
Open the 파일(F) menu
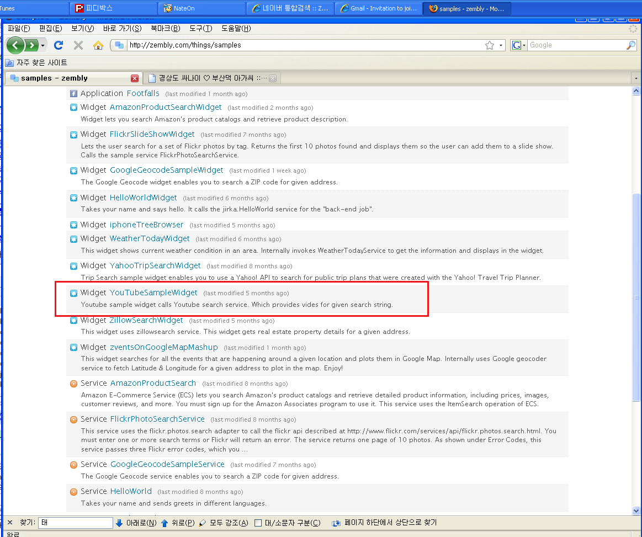pyautogui.click(x=19, y=28)
